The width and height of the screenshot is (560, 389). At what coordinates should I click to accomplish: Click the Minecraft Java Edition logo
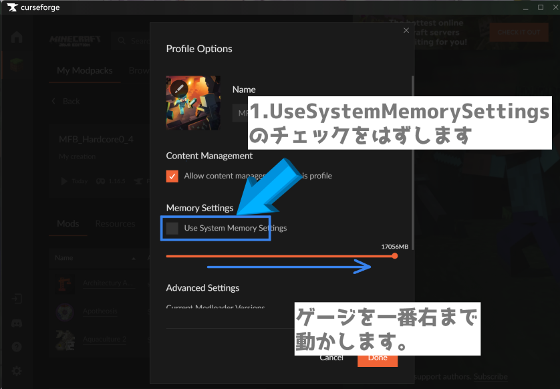(75, 41)
